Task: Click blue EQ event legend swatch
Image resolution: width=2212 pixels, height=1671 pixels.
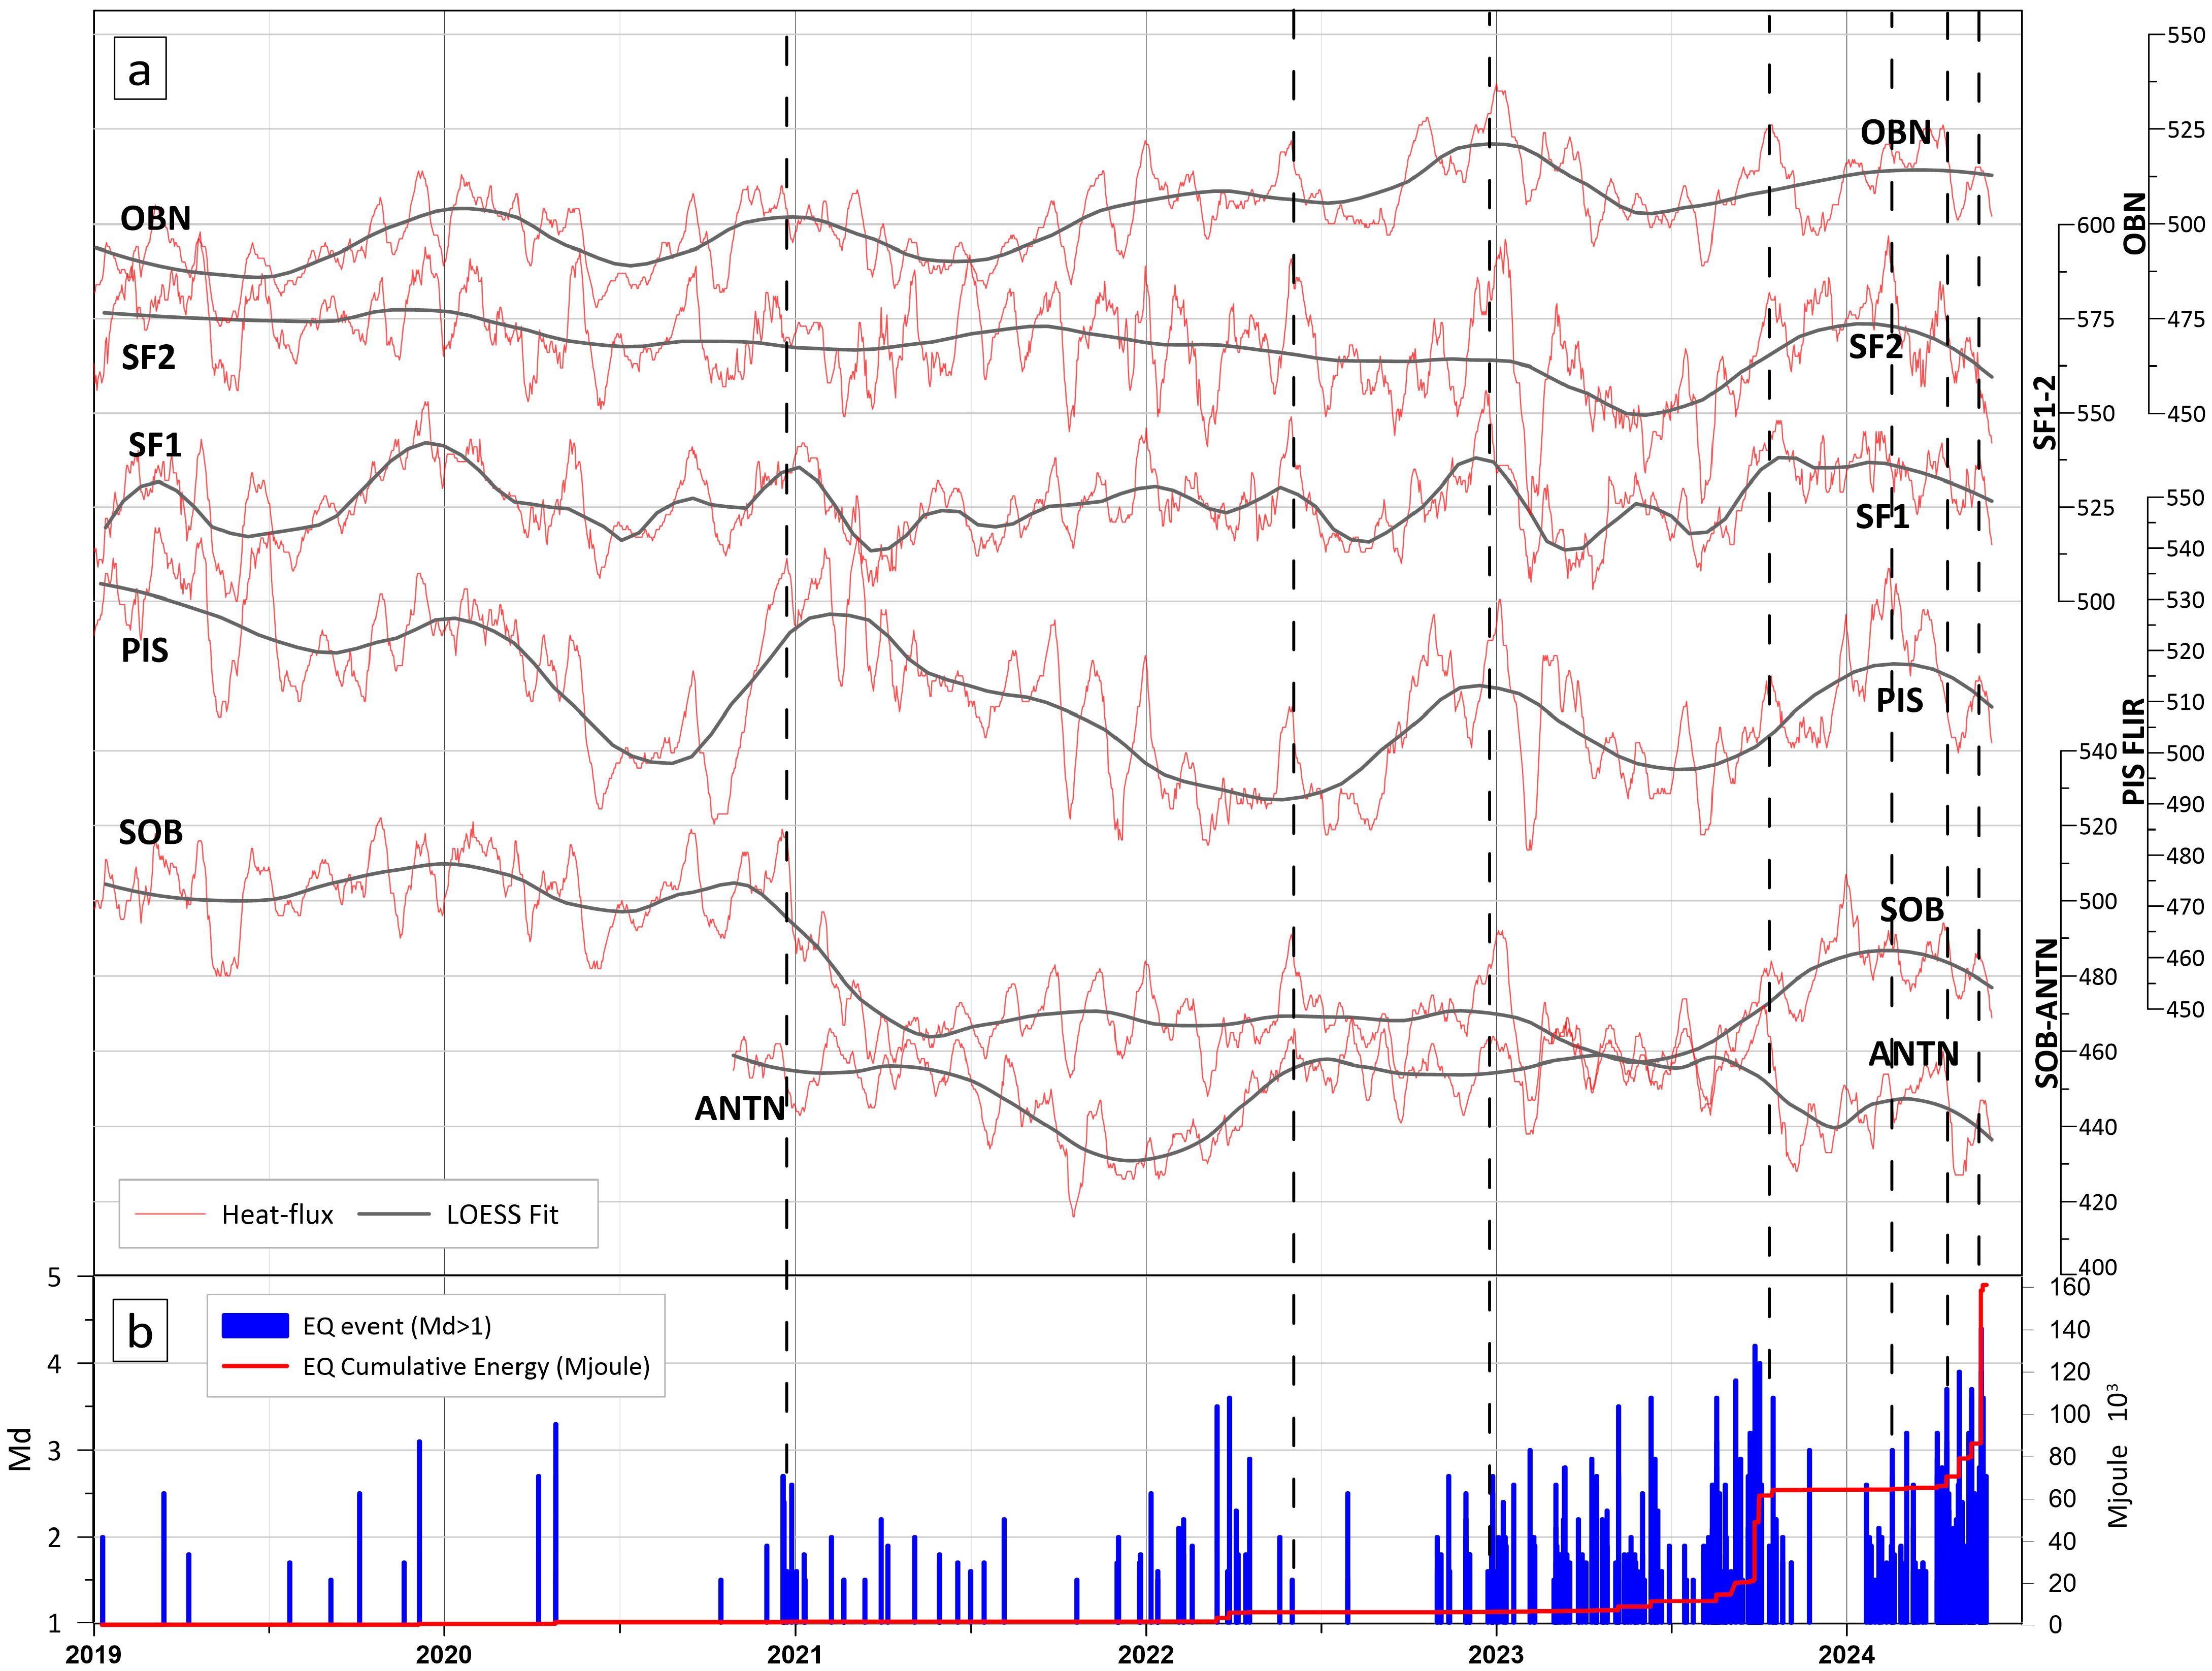Action: (255, 1326)
